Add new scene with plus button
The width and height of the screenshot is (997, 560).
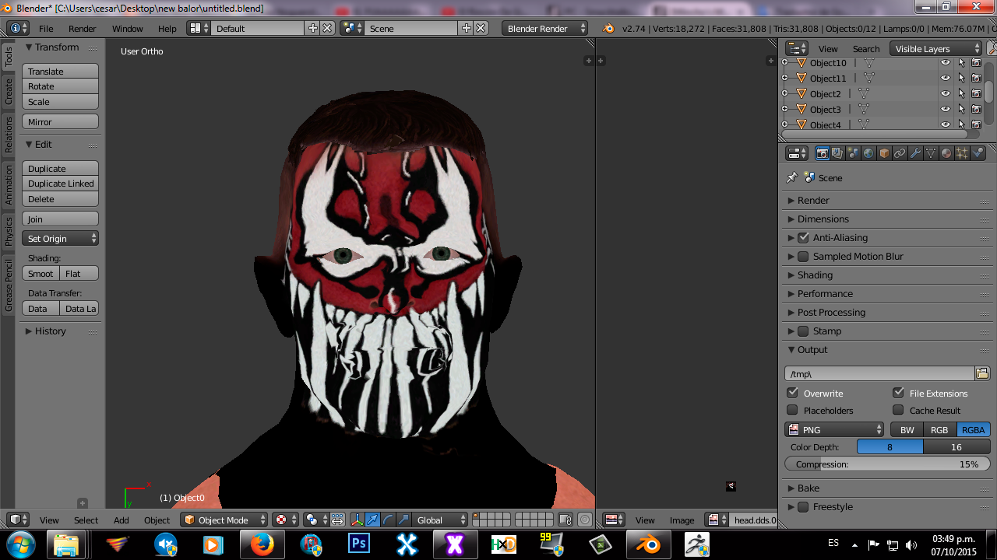click(467, 28)
